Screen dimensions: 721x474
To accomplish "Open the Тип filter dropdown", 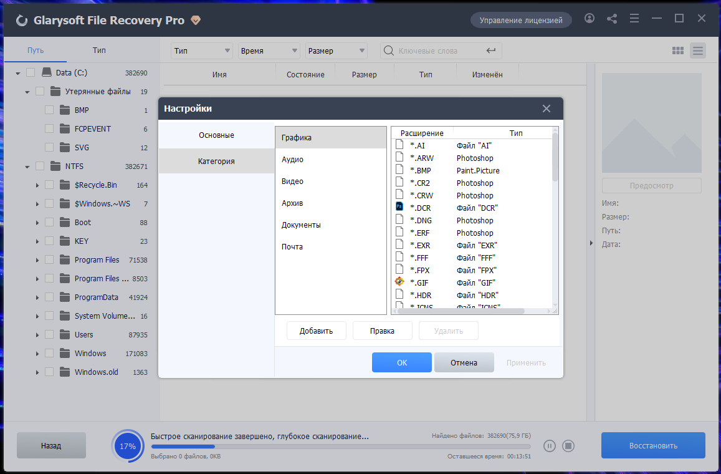I will [x=202, y=51].
